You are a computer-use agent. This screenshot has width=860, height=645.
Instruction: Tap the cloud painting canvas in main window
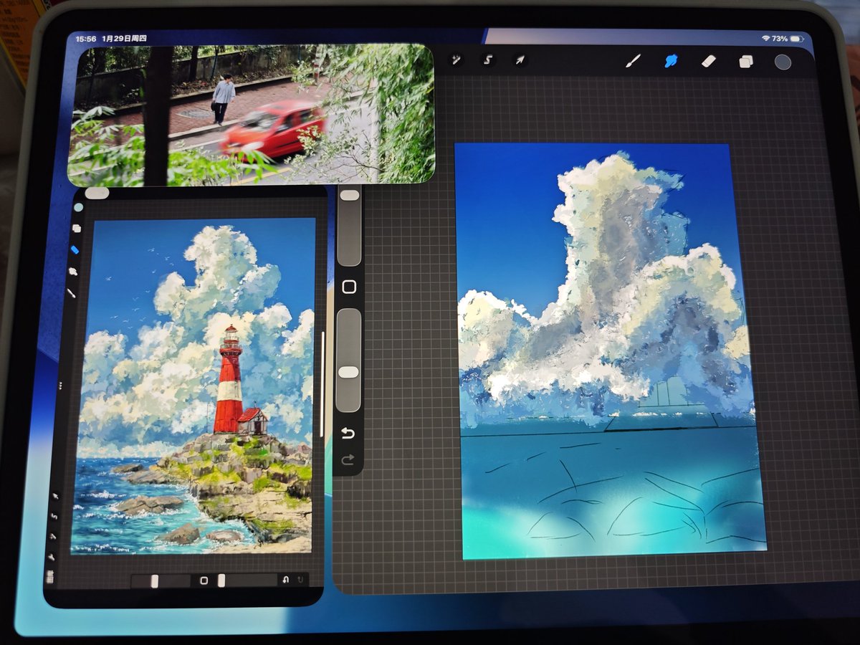[x=609, y=350]
